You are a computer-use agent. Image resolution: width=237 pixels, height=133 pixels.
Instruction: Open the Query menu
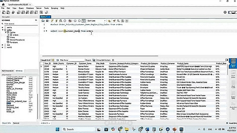coord(21,8)
